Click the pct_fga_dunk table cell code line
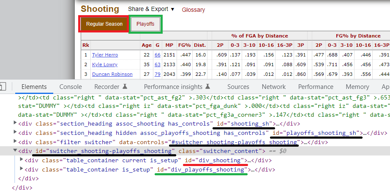This screenshot has height=193, width=390. 204,106
